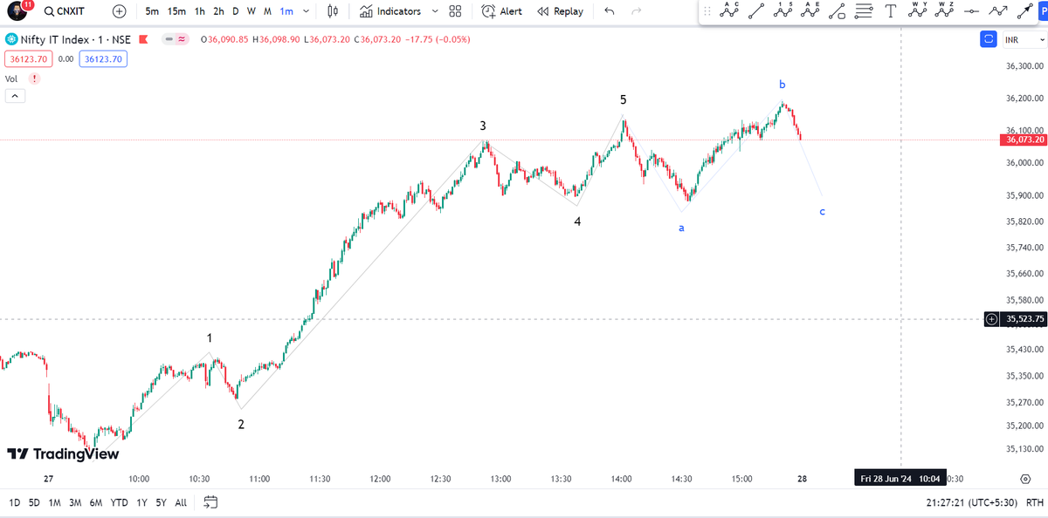
Task: Select the W weekly interval
Action: [x=252, y=11]
